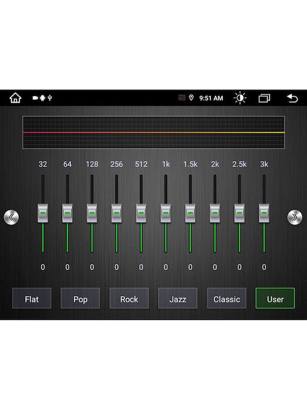Viewport: 307px width, 410px height.
Task: Tap the USB status icon
Action: tap(50, 98)
